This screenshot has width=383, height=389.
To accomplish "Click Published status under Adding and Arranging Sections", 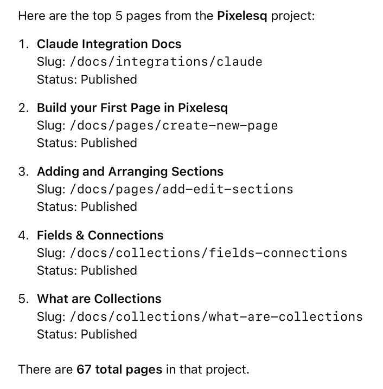I will (109, 206).
